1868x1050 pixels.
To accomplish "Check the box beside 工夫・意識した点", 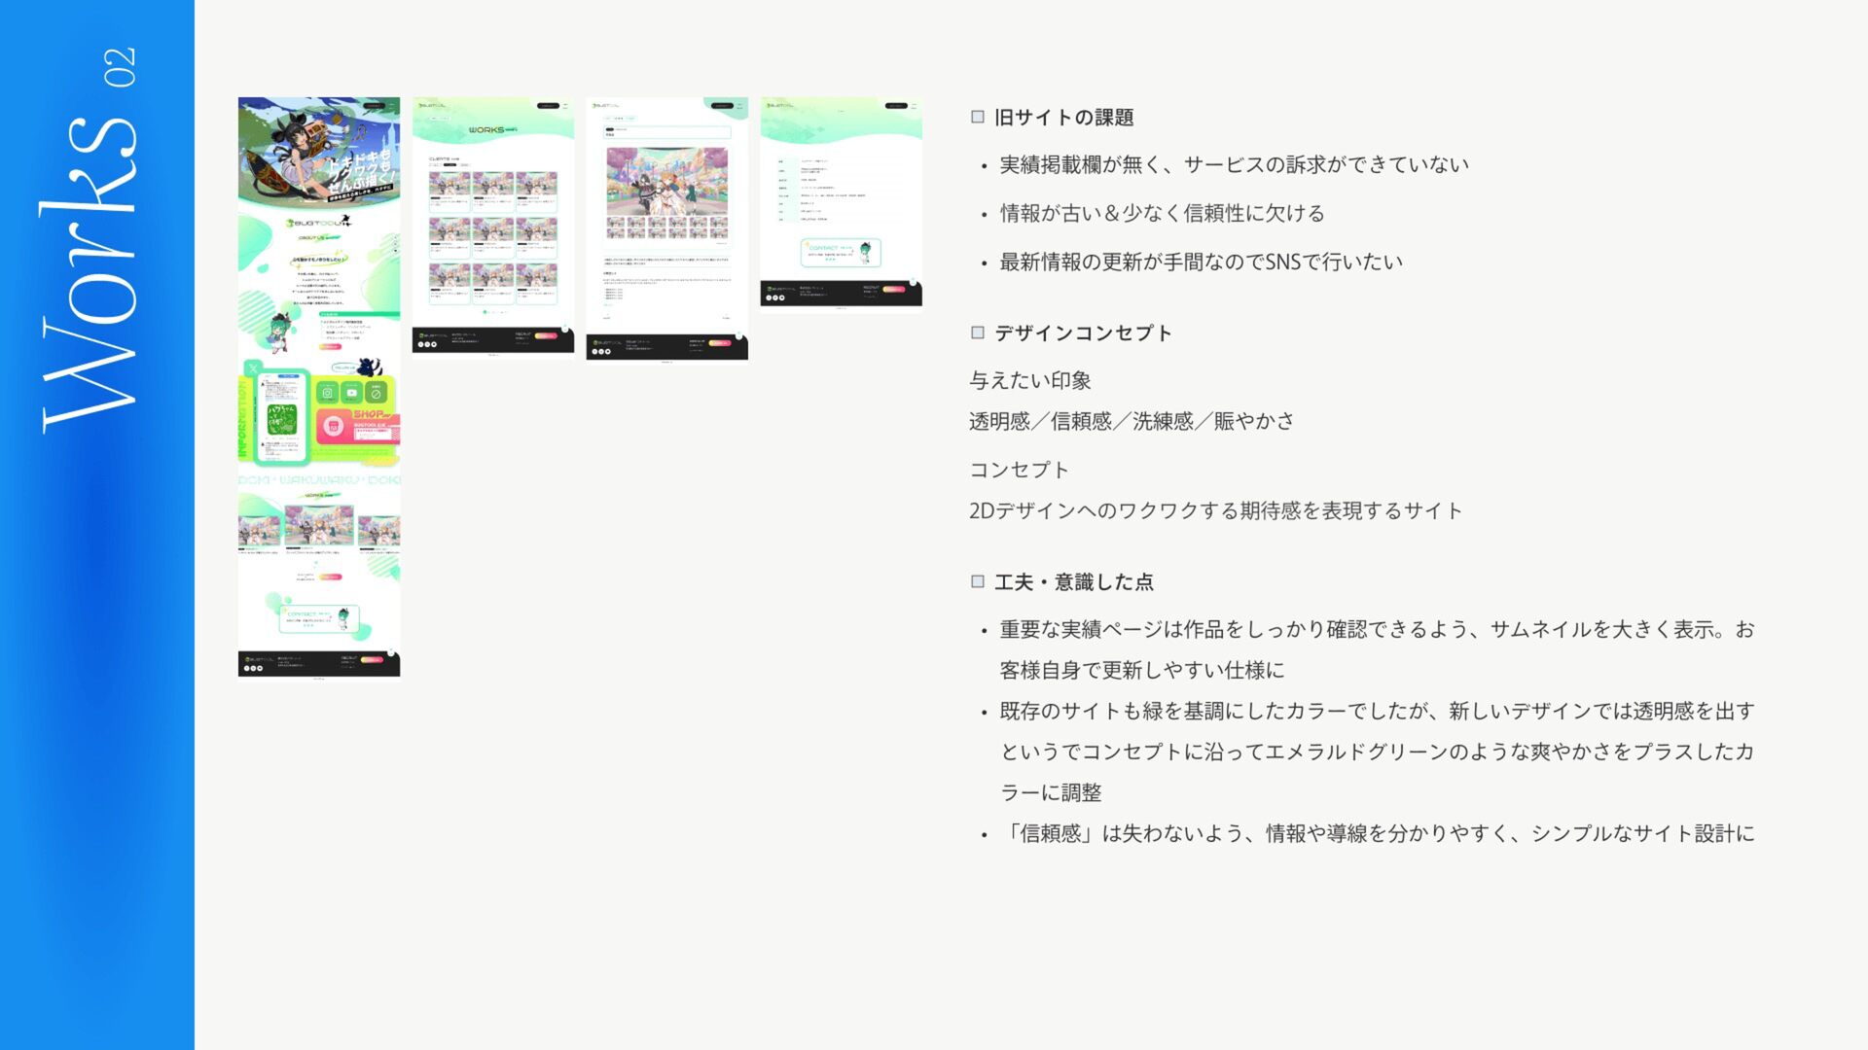I will (978, 581).
